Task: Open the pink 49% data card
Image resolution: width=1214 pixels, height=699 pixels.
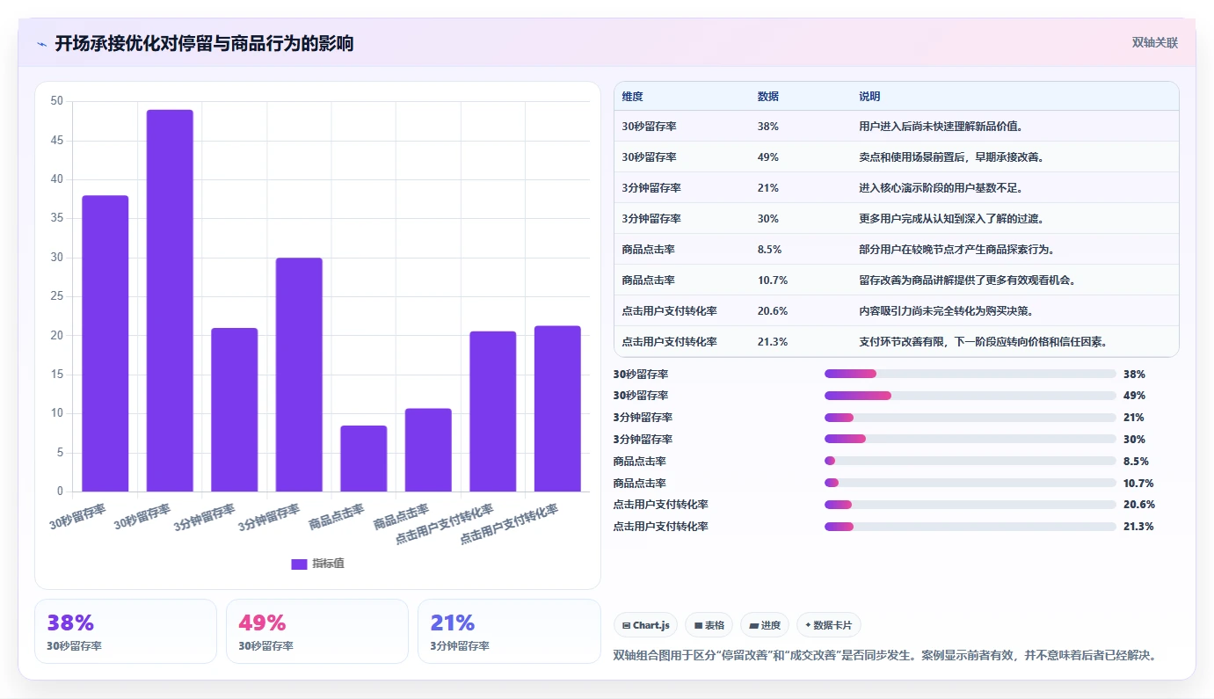Action: coord(317,631)
